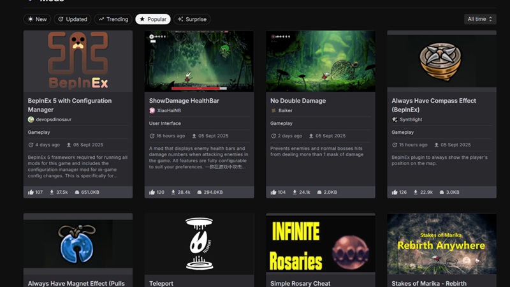Click the download icon on ShowDamage HealthBar card

173,192
